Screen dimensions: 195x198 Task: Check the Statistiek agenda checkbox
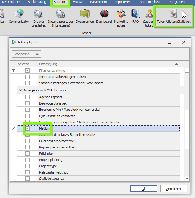pyautogui.click(x=27, y=179)
